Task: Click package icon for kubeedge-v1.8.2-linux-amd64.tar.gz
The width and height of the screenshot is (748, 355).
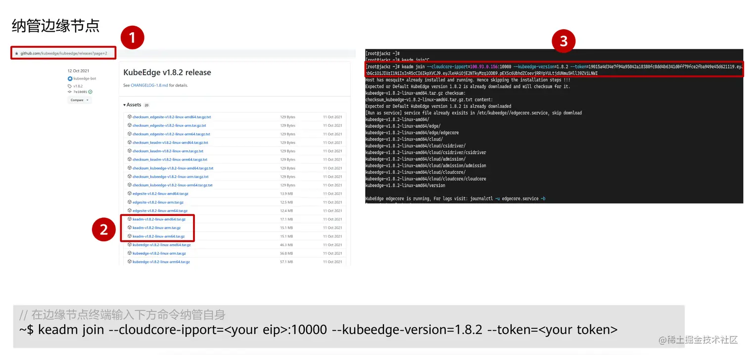Action: tap(130, 245)
